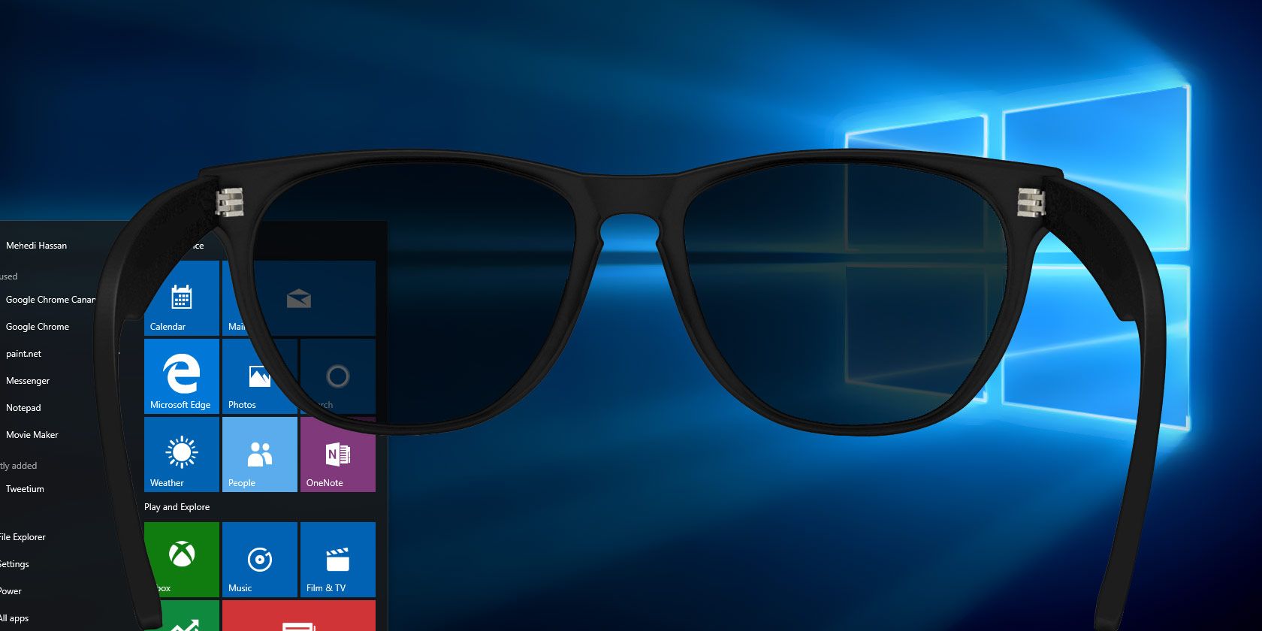Launch Google Chrome from the most used list
Screen dimensions: 1262x631
click(38, 327)
